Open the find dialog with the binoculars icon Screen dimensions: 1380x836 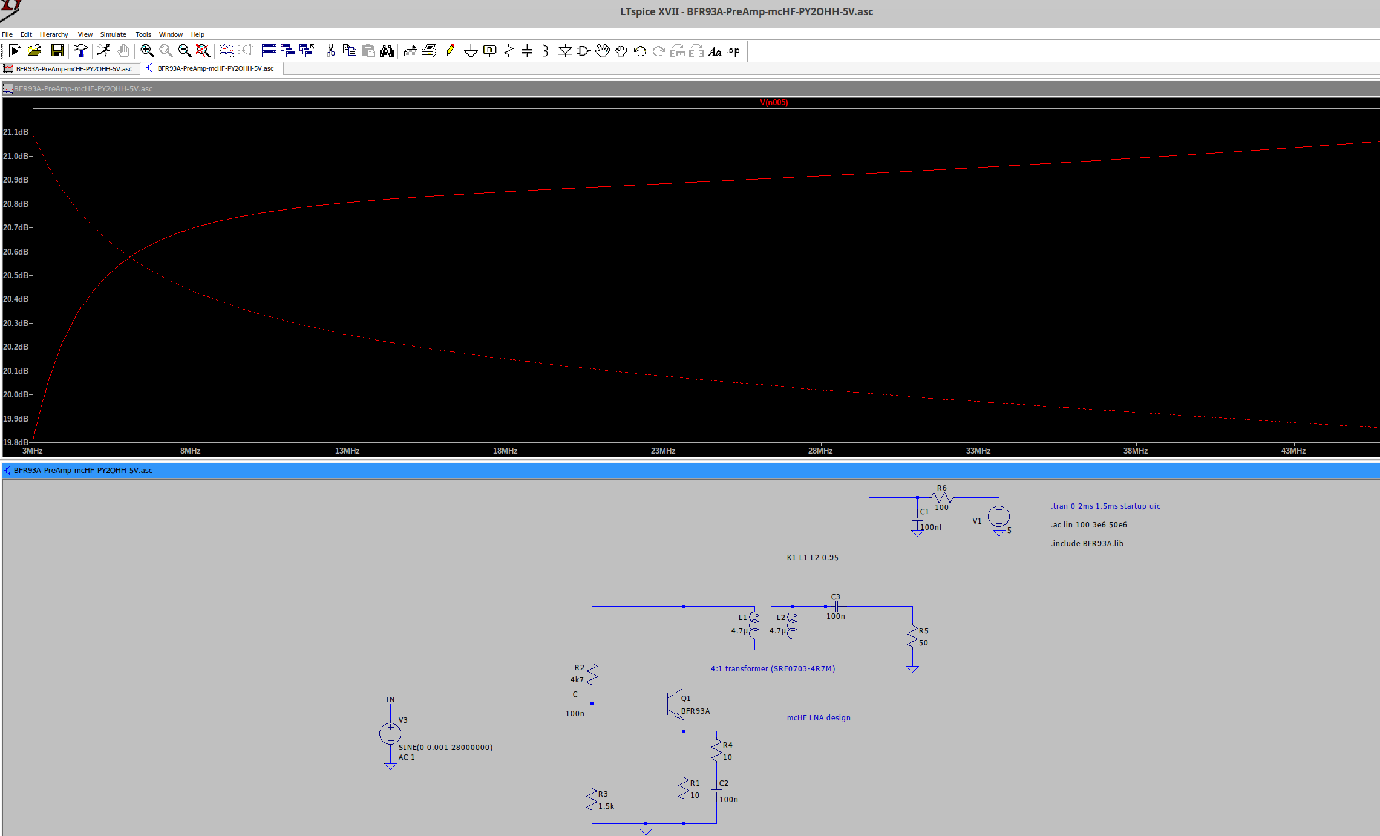387,51
